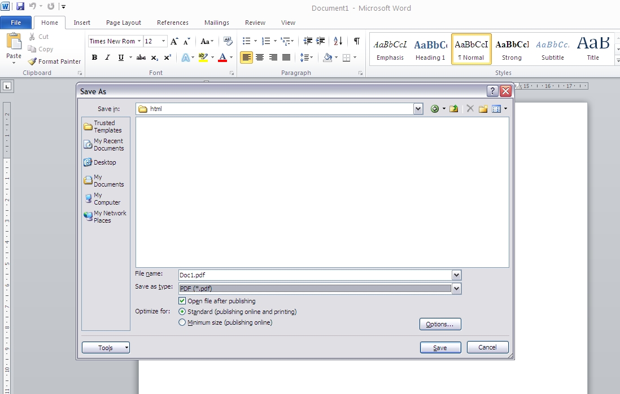Click Create New Folder icon in dialog

(483, 109)
